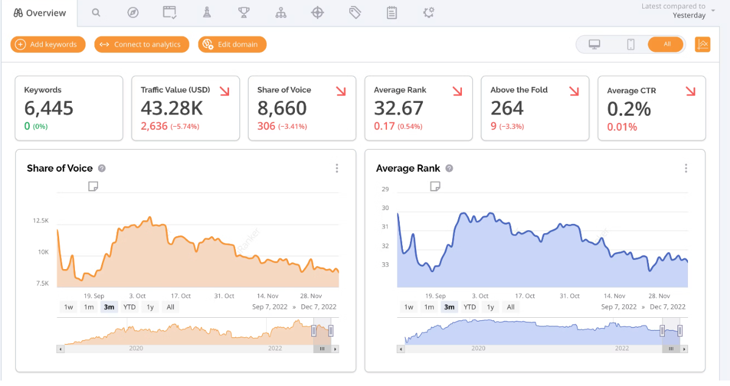This screenshot has height=386, width=730.
Task: Click left navigator handle on Share of Voice
Action: point(314,331)
